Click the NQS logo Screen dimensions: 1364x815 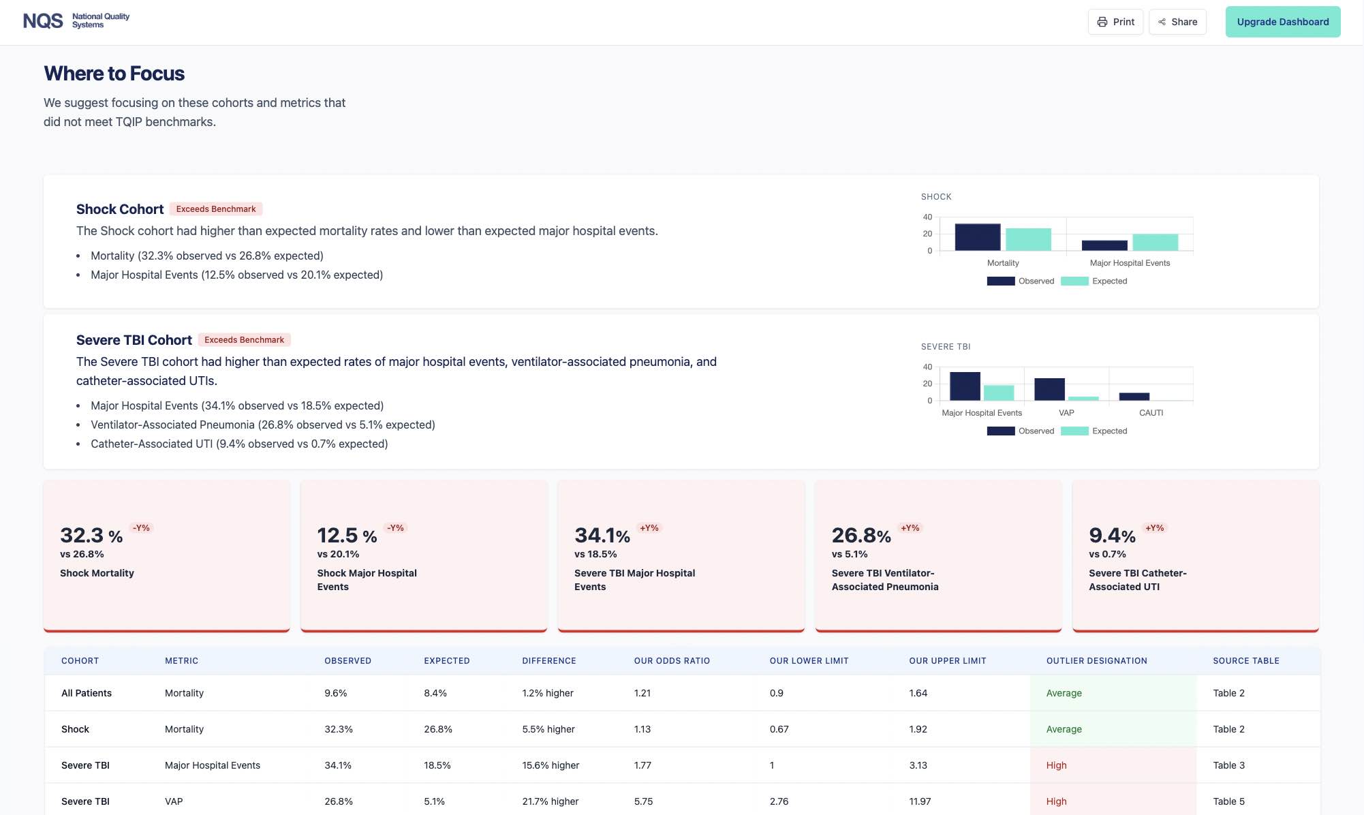coord(76,21)
